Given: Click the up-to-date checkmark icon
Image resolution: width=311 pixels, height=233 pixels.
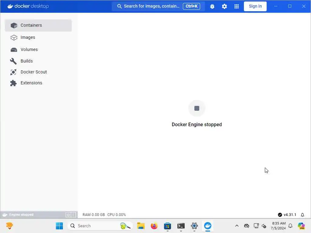Looking at the screenshot, I should tap(280, 215).
